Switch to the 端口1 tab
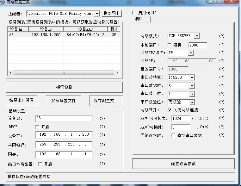This screenshot has width=241, height=186. point(141,19)
